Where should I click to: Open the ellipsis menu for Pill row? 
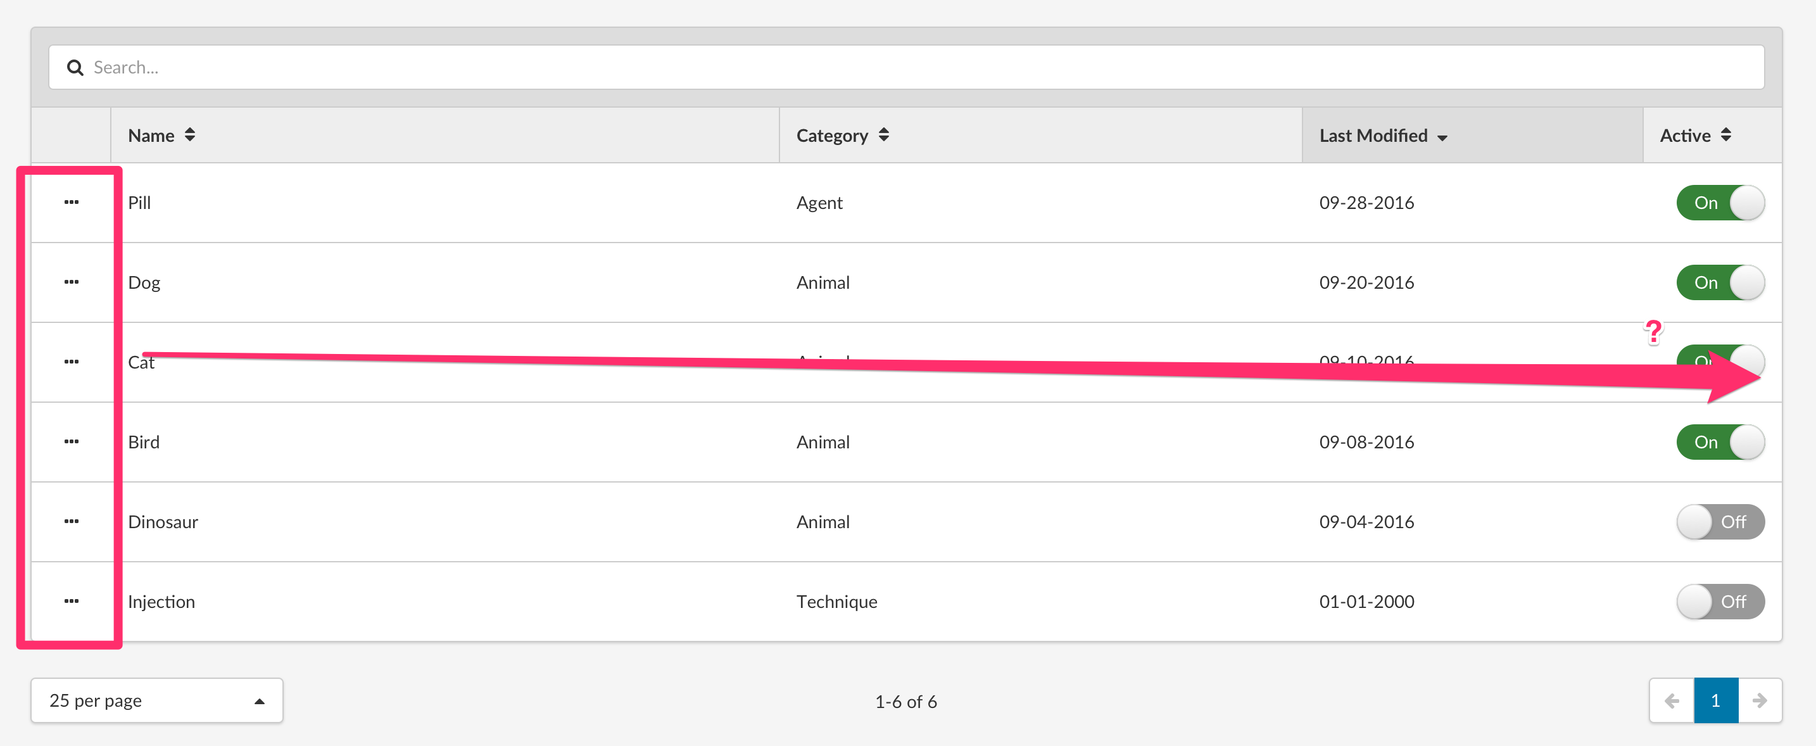click(x=71, y=203)
